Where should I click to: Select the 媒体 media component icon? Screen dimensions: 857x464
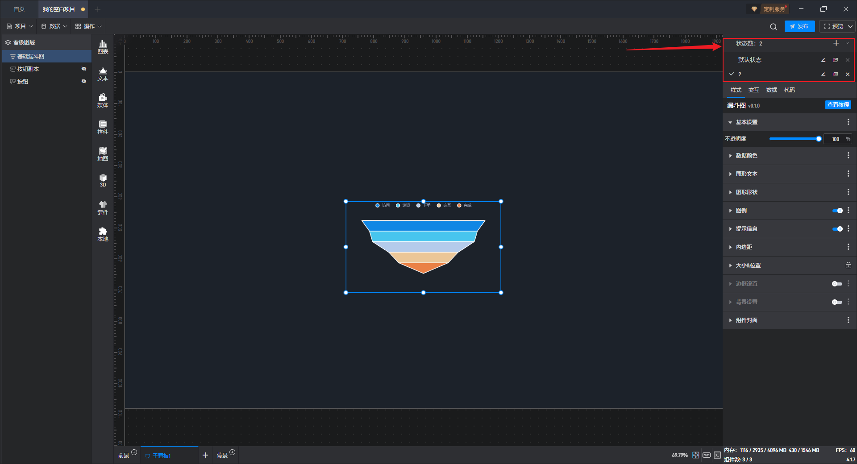tap(103, 100)
